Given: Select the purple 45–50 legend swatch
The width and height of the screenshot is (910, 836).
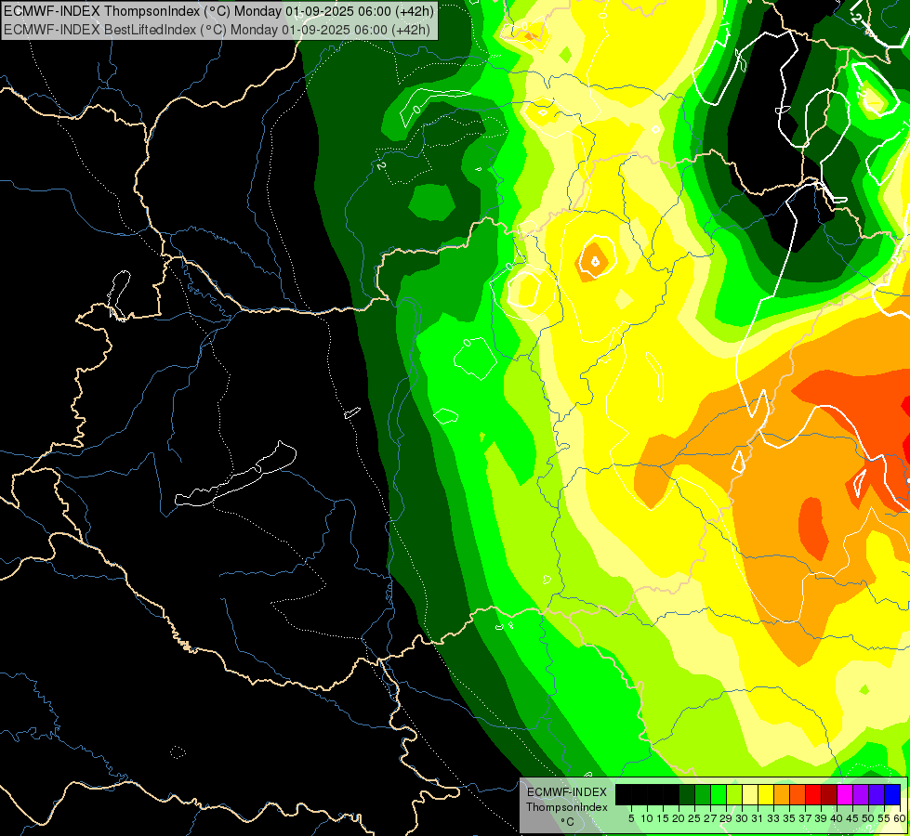Looking at the screenshot, I should [x=861, y=794].
